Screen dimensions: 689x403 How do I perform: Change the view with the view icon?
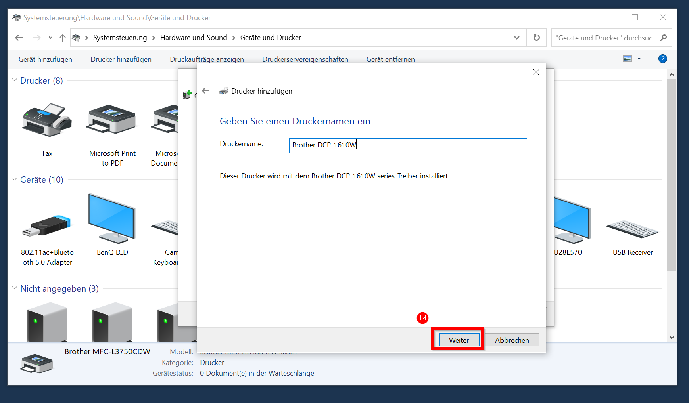tap(628, 59)
